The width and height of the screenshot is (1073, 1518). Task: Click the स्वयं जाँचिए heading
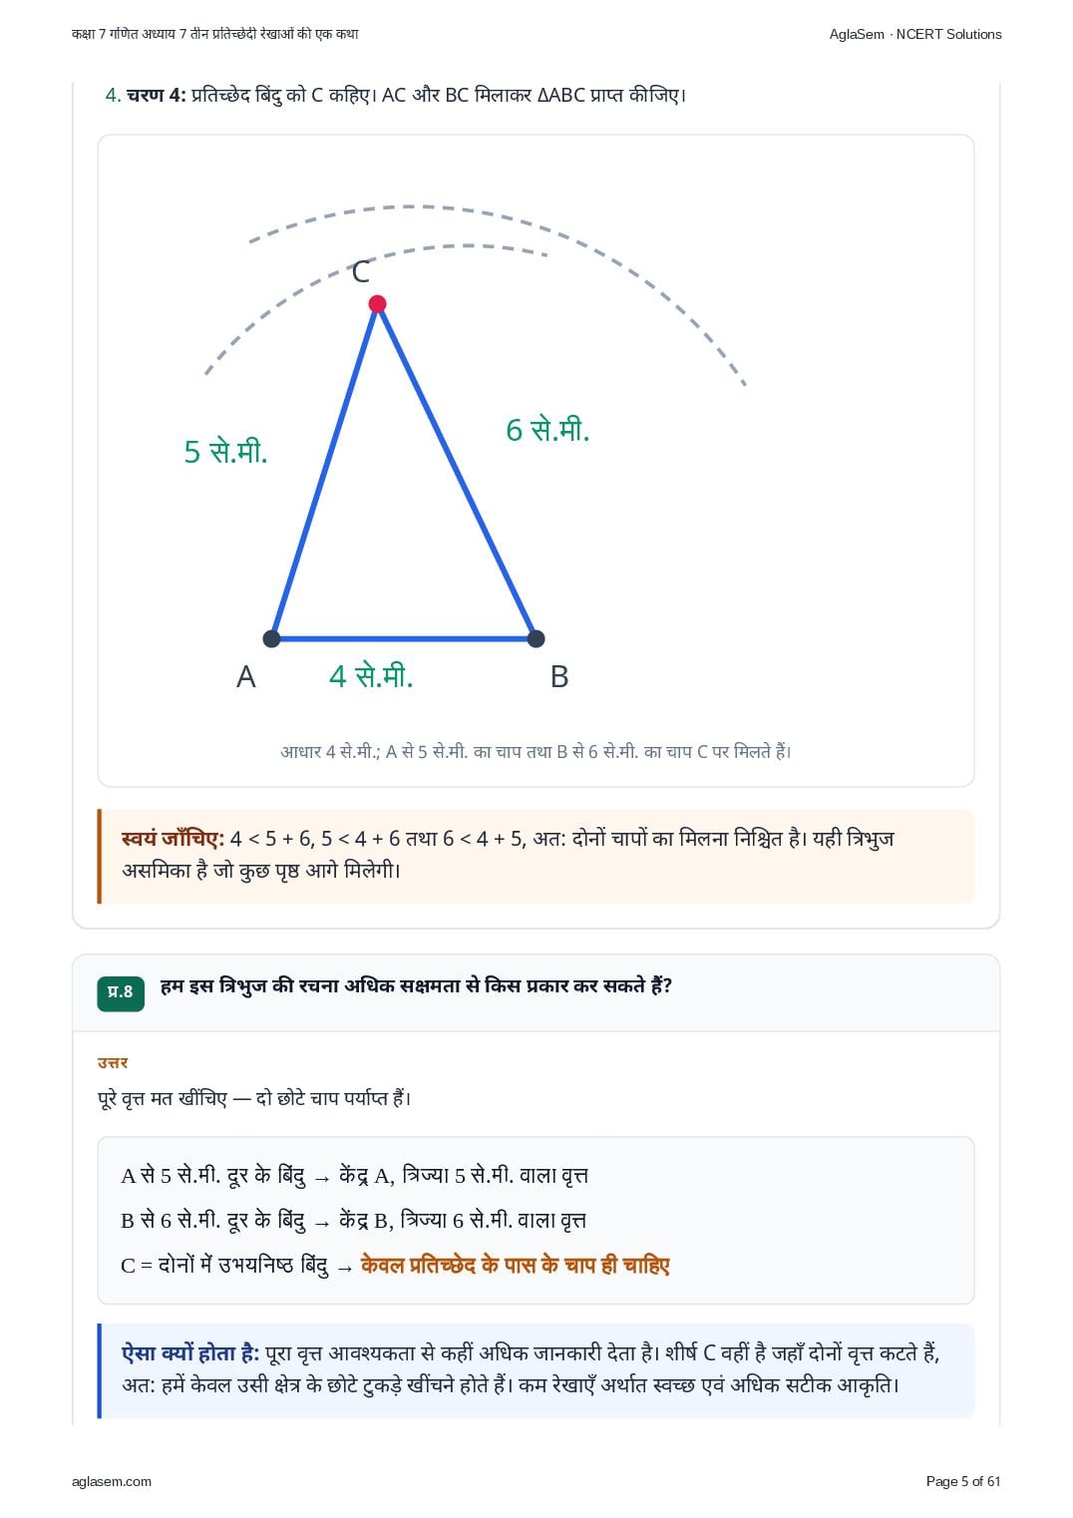point(174,839)
